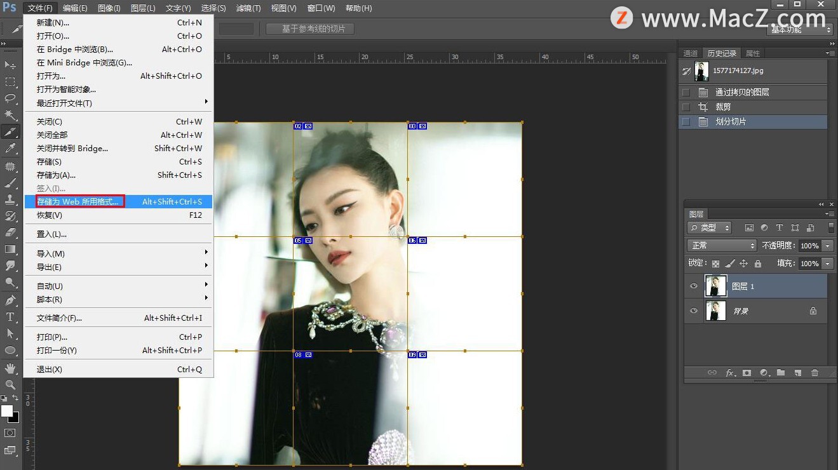Hide 背景 layer visibility

click(x=693, y=311)
